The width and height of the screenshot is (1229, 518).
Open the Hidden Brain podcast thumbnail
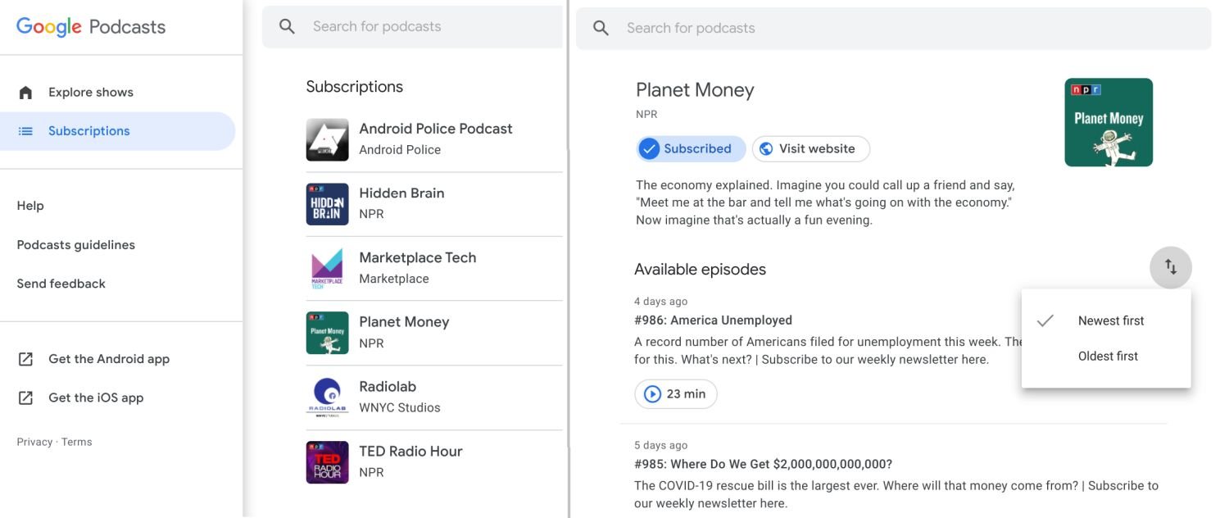coord(327,204)
